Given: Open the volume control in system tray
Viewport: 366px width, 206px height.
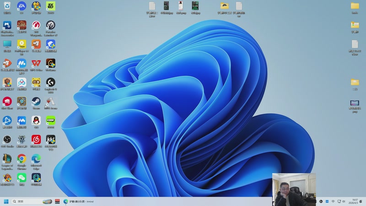Looking at the screenshot, I should tap(344, 201).
